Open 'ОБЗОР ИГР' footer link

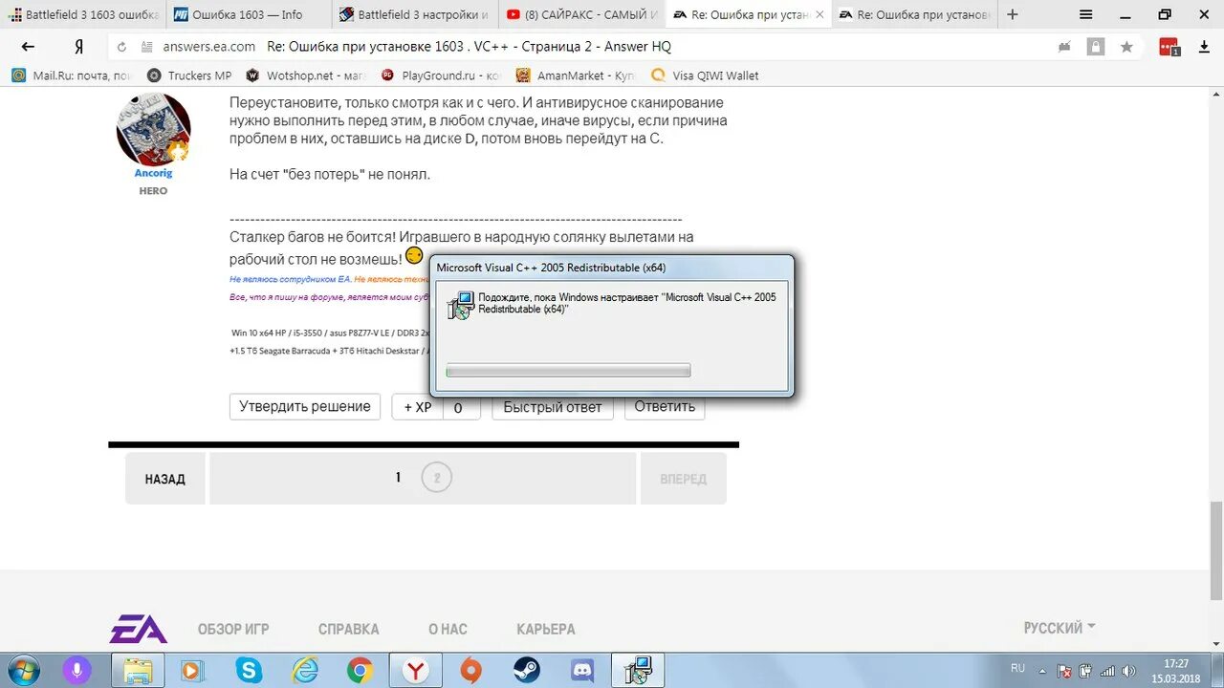[233, 629]
